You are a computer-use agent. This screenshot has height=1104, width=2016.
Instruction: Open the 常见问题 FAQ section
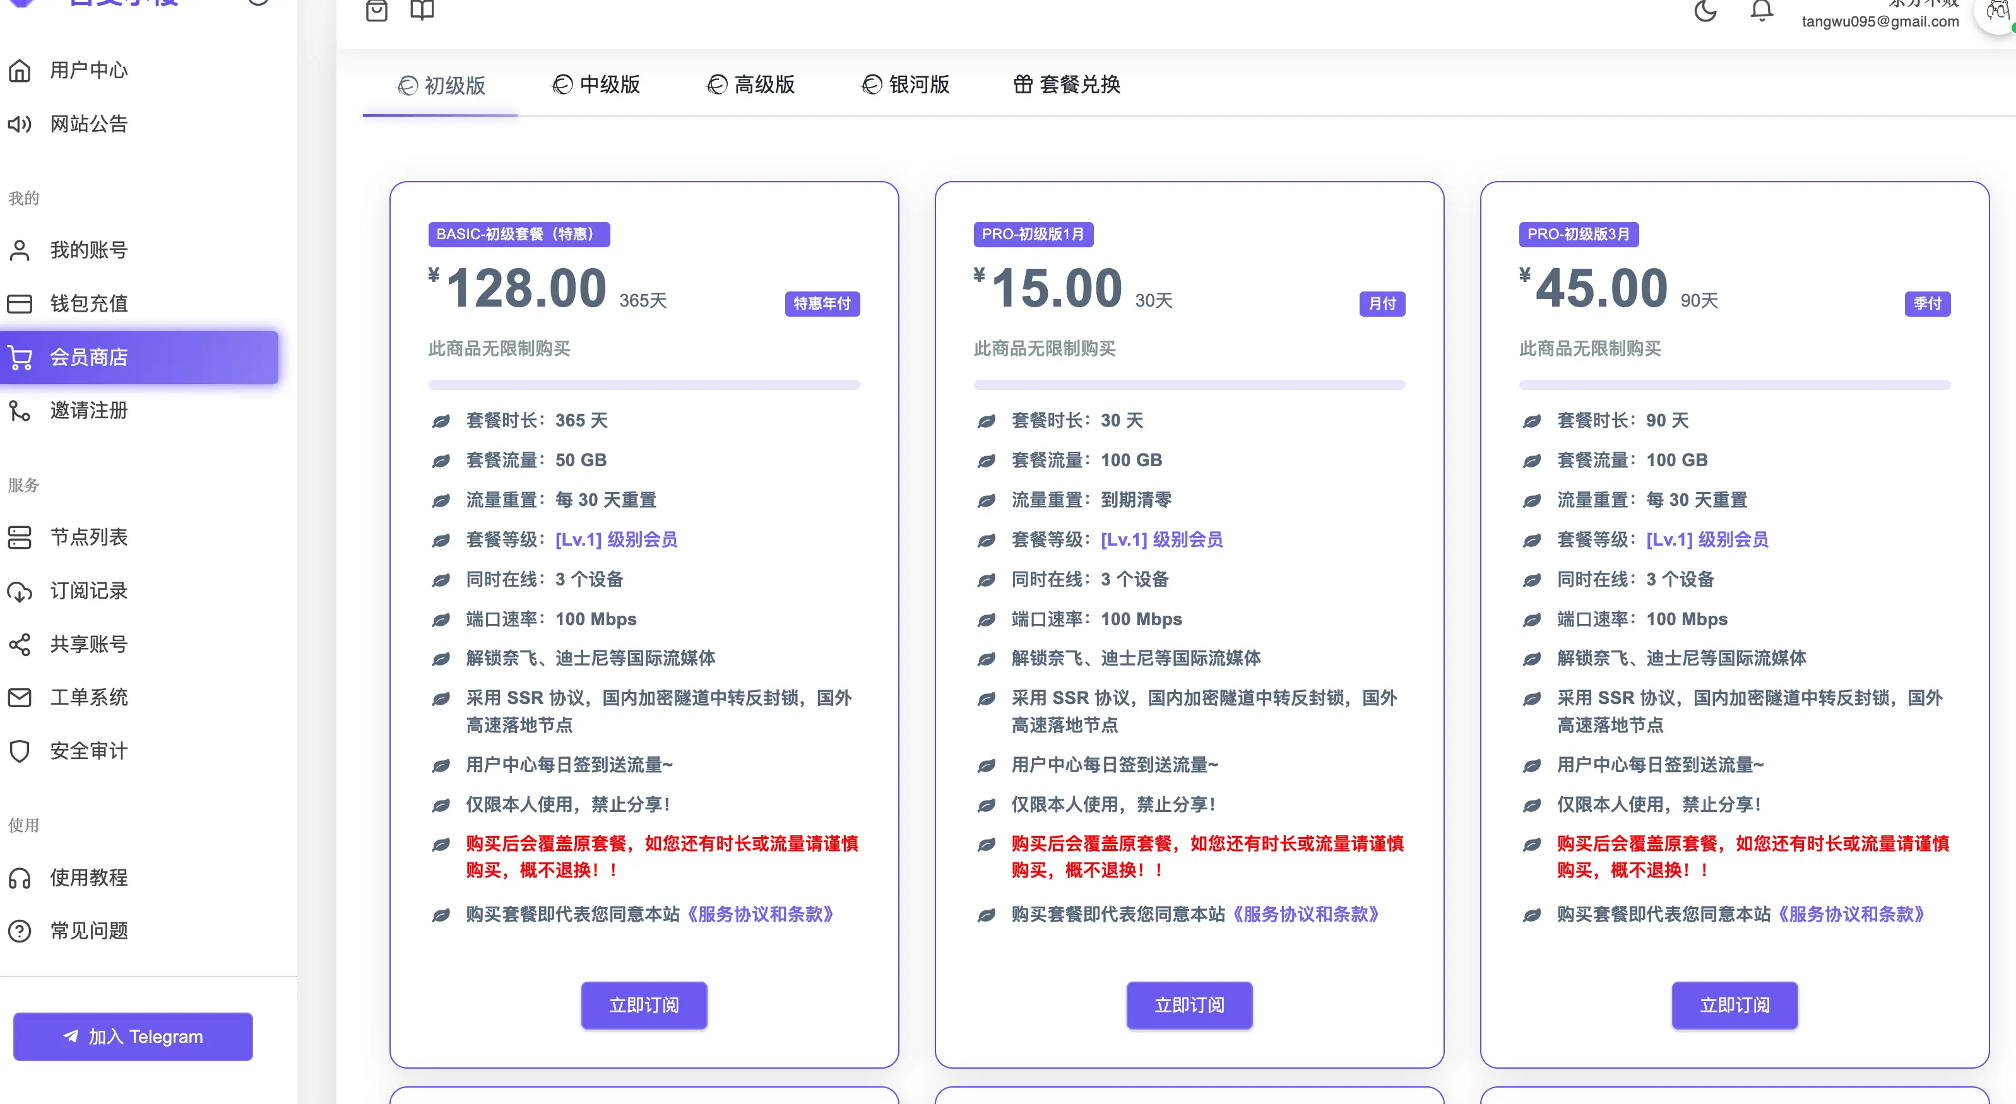pyautogui.click(x=88, y=931)
